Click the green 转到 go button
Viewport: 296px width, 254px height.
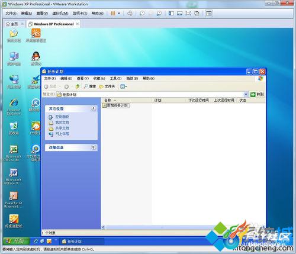pyautogui.click(x=257, y=94)
